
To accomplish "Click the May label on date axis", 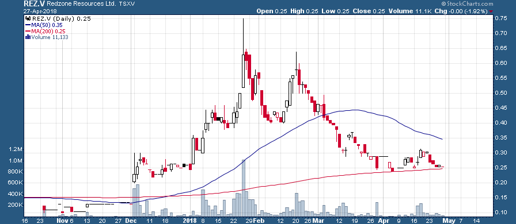I will [x=449, y=221].
